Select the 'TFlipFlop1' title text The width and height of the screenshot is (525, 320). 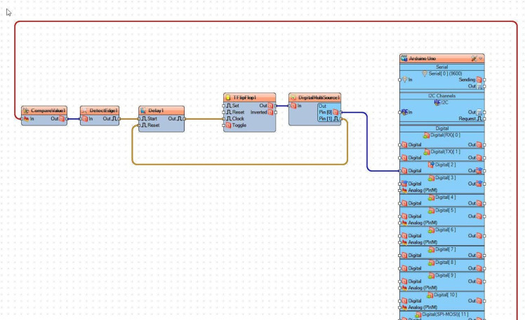(x=245, y=97)
